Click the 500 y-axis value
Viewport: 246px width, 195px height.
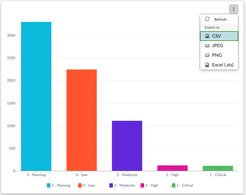[x=12, y=148]
